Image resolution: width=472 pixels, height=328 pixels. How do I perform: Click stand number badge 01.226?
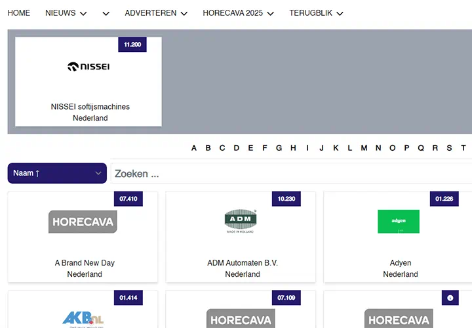point(444,199)
